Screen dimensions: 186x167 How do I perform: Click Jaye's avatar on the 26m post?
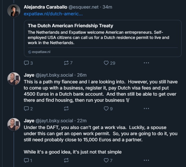pyautogui.click(x=14, y=78)
